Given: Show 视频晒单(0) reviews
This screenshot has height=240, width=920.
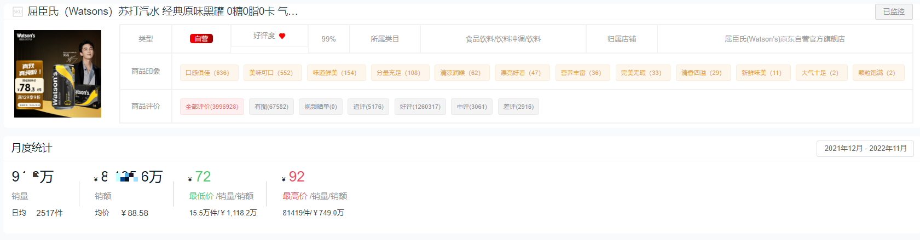Looking at the screenshot, I should 321,107.
